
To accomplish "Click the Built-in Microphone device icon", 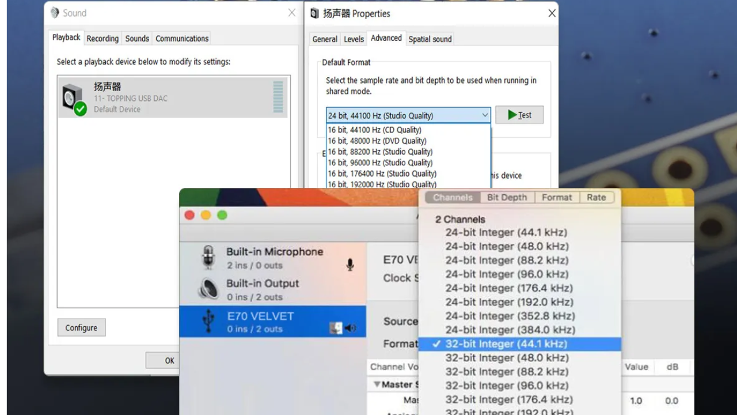I will (x=208, y=258).
